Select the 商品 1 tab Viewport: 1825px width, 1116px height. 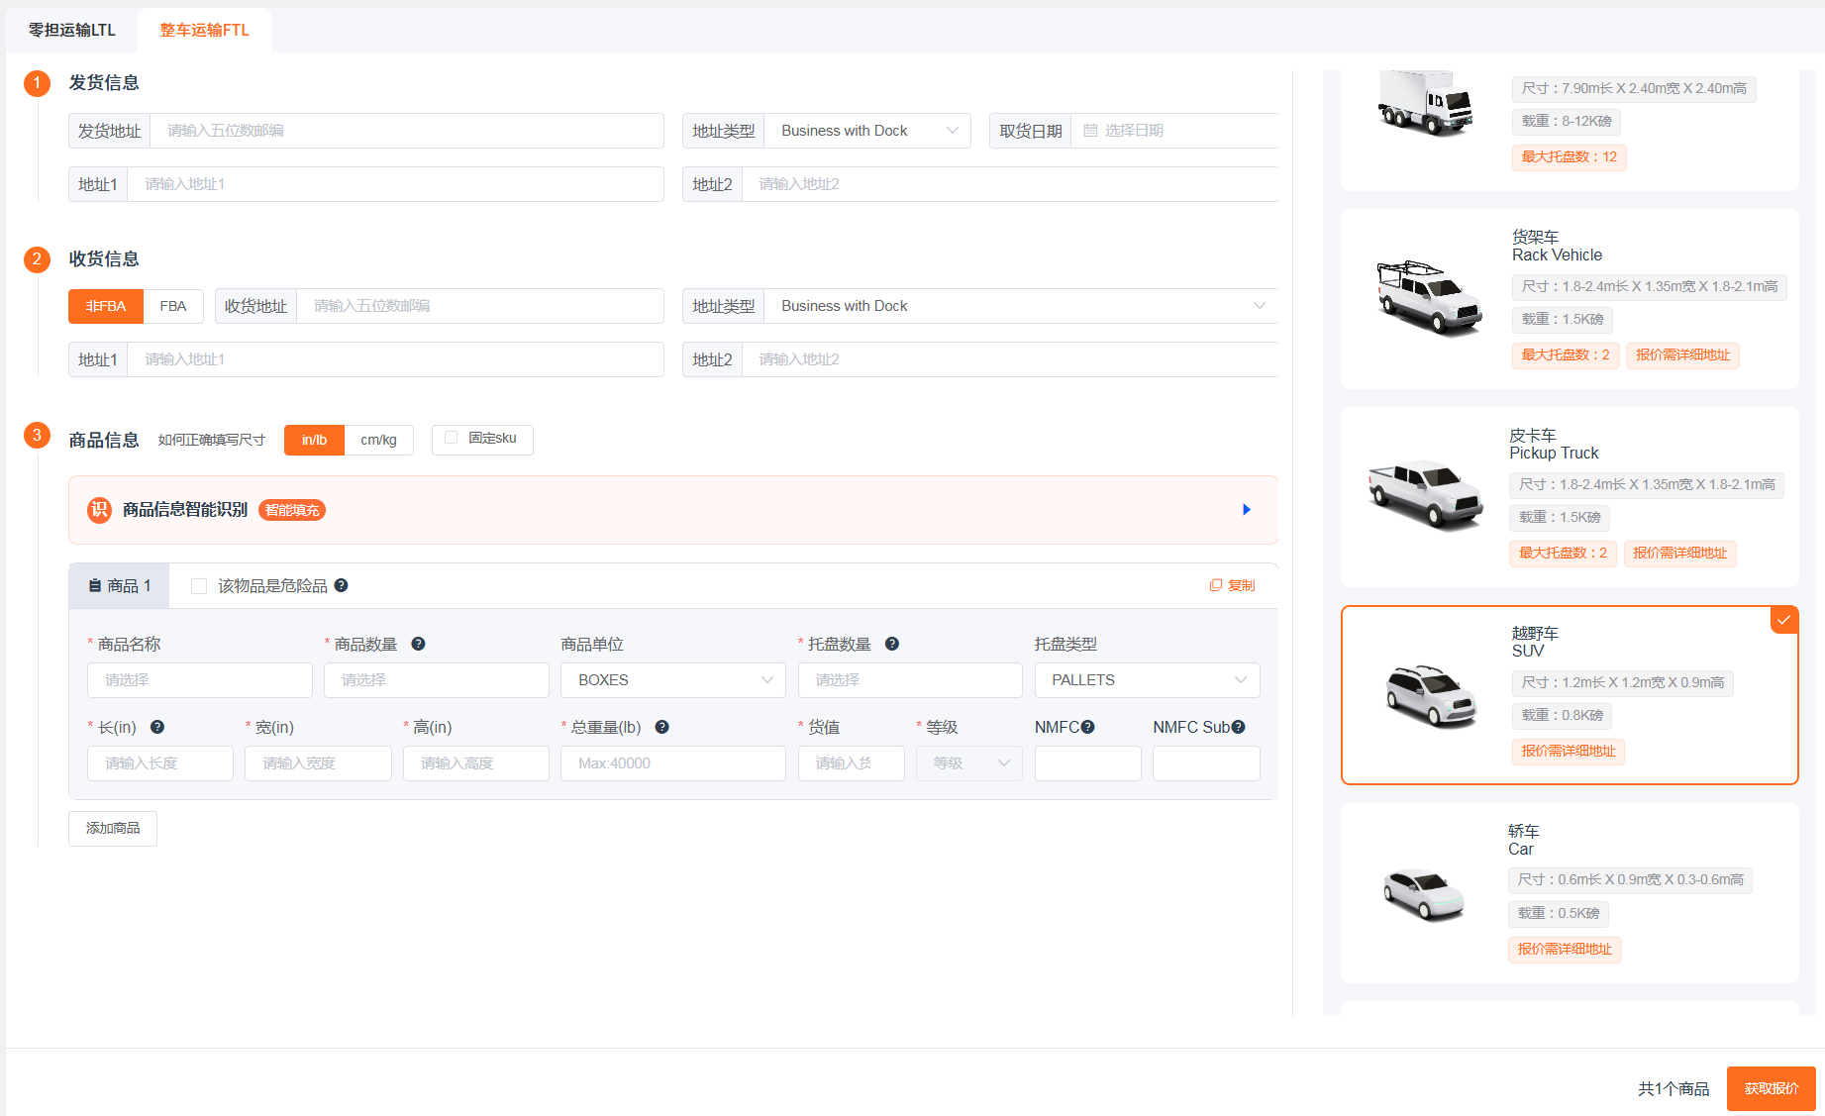[119, 586]
